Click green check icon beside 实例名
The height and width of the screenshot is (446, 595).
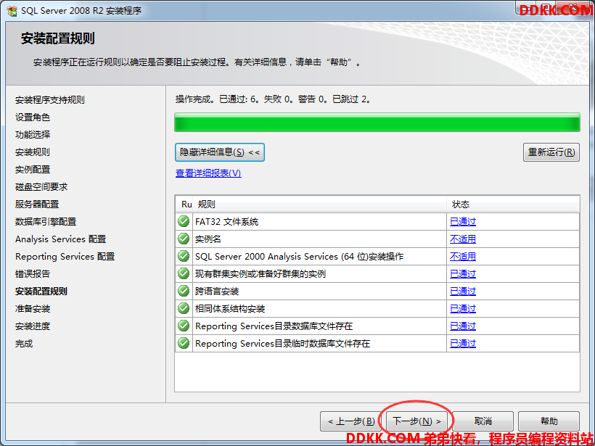tap(184, 239)
